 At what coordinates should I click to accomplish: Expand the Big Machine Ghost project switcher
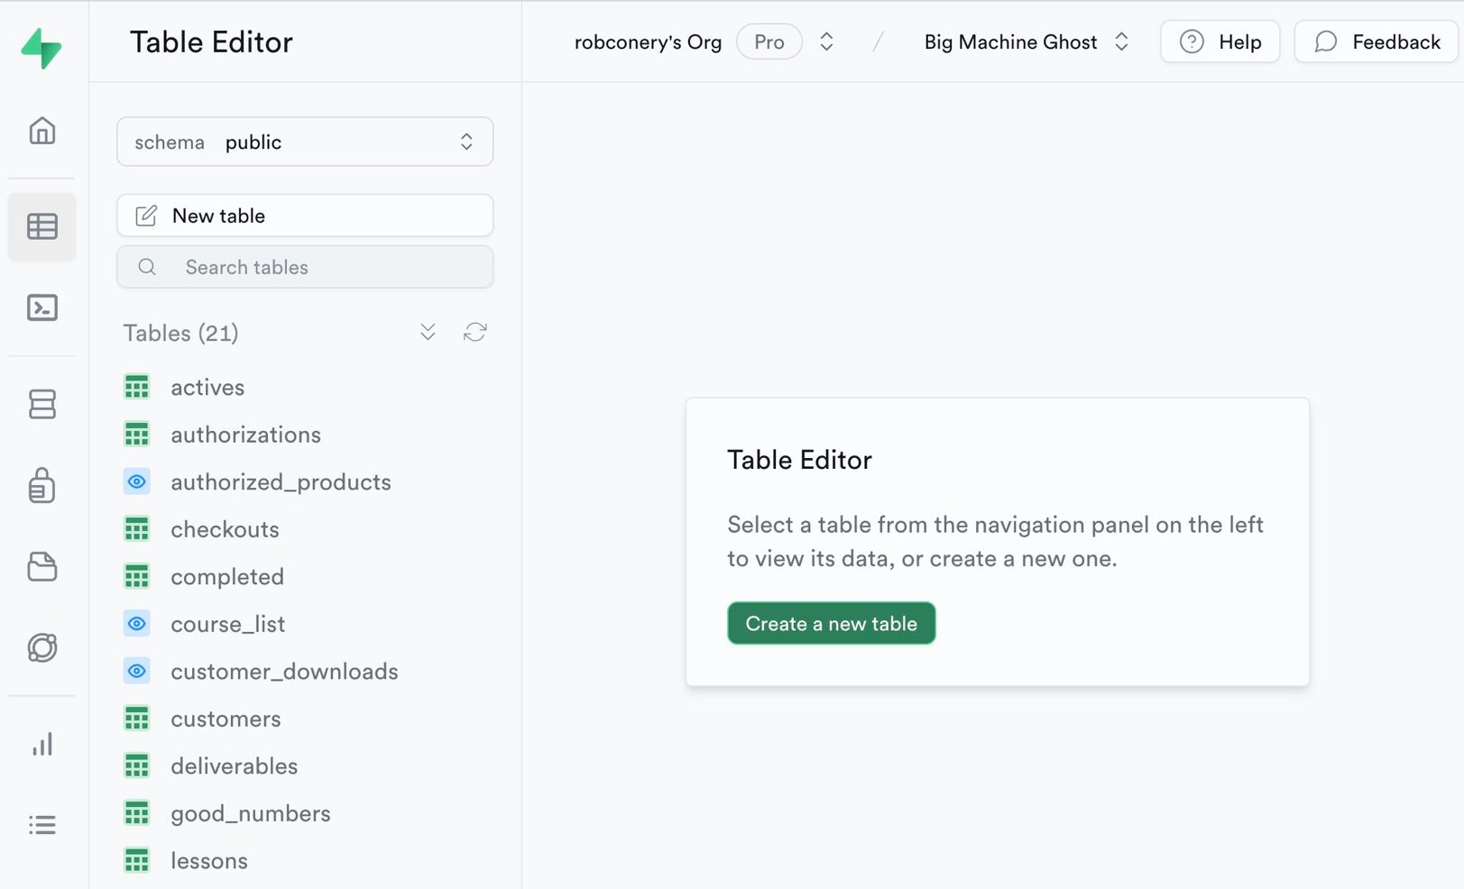click(1121, 42)
